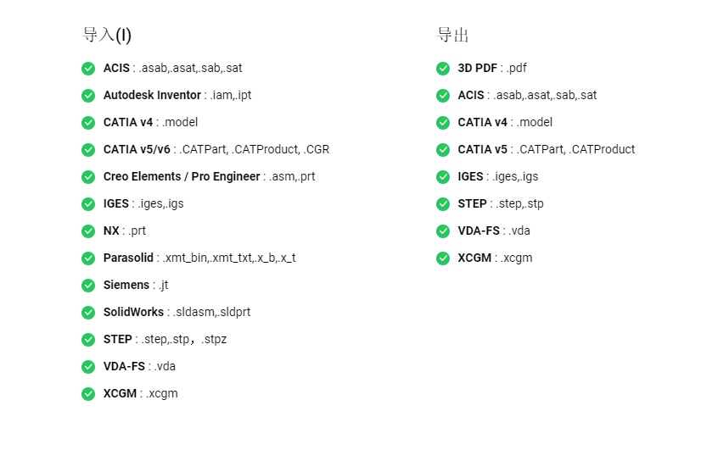Click the Parasolid file extensions text
Screen dimensions: 701x461
pos(228,258)
